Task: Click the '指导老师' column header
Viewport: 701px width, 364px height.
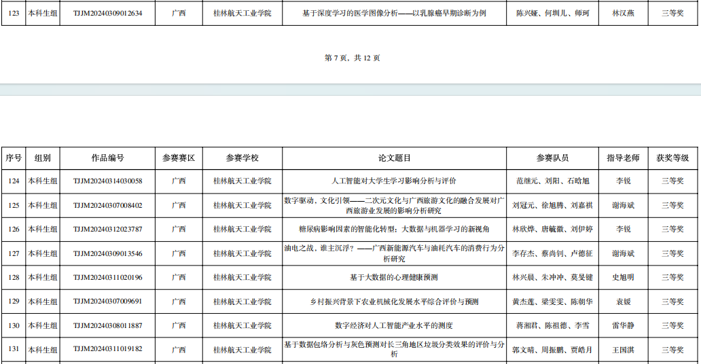Action: 622,158
